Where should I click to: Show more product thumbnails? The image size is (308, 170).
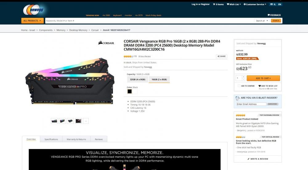pyautogui.click(x=86, y=121)
